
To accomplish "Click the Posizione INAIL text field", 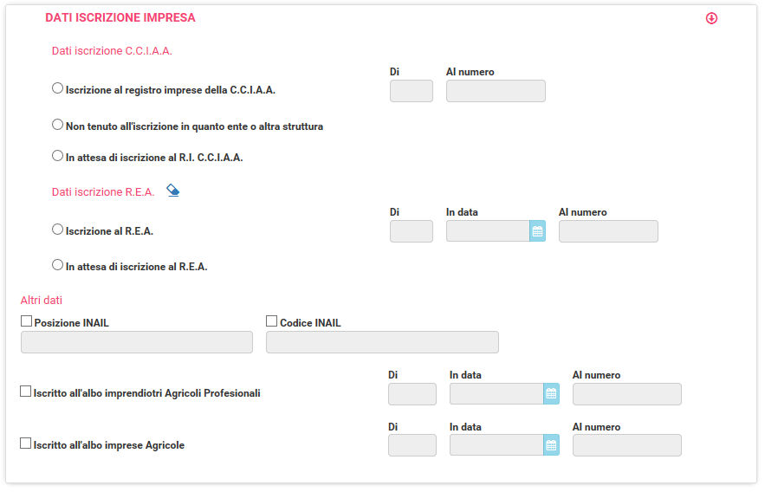I will pos(137,342).
